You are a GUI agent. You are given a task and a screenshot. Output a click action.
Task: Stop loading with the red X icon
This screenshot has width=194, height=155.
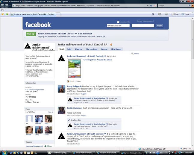point(155,6)
